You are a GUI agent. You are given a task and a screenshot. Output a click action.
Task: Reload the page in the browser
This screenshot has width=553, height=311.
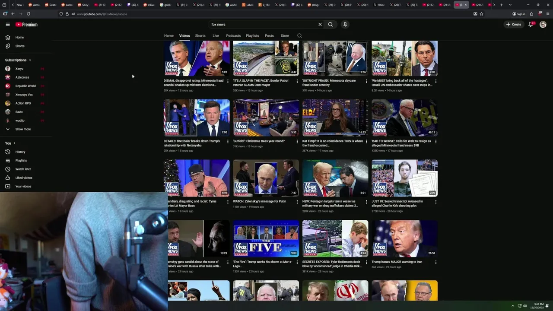tap(29, 14)
